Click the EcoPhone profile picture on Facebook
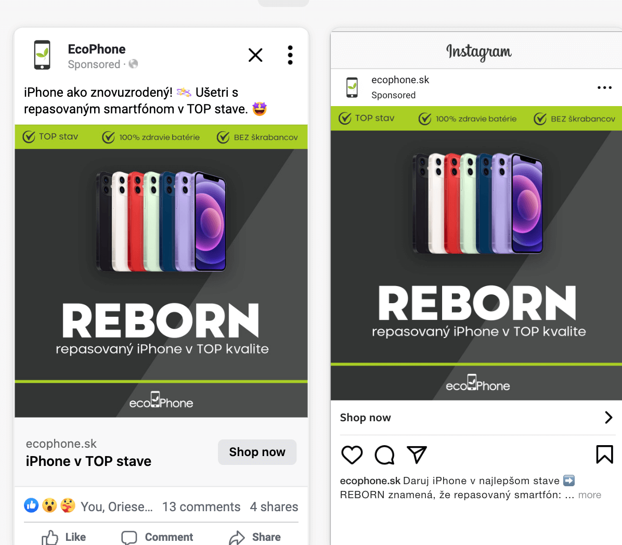 (43, 55)
